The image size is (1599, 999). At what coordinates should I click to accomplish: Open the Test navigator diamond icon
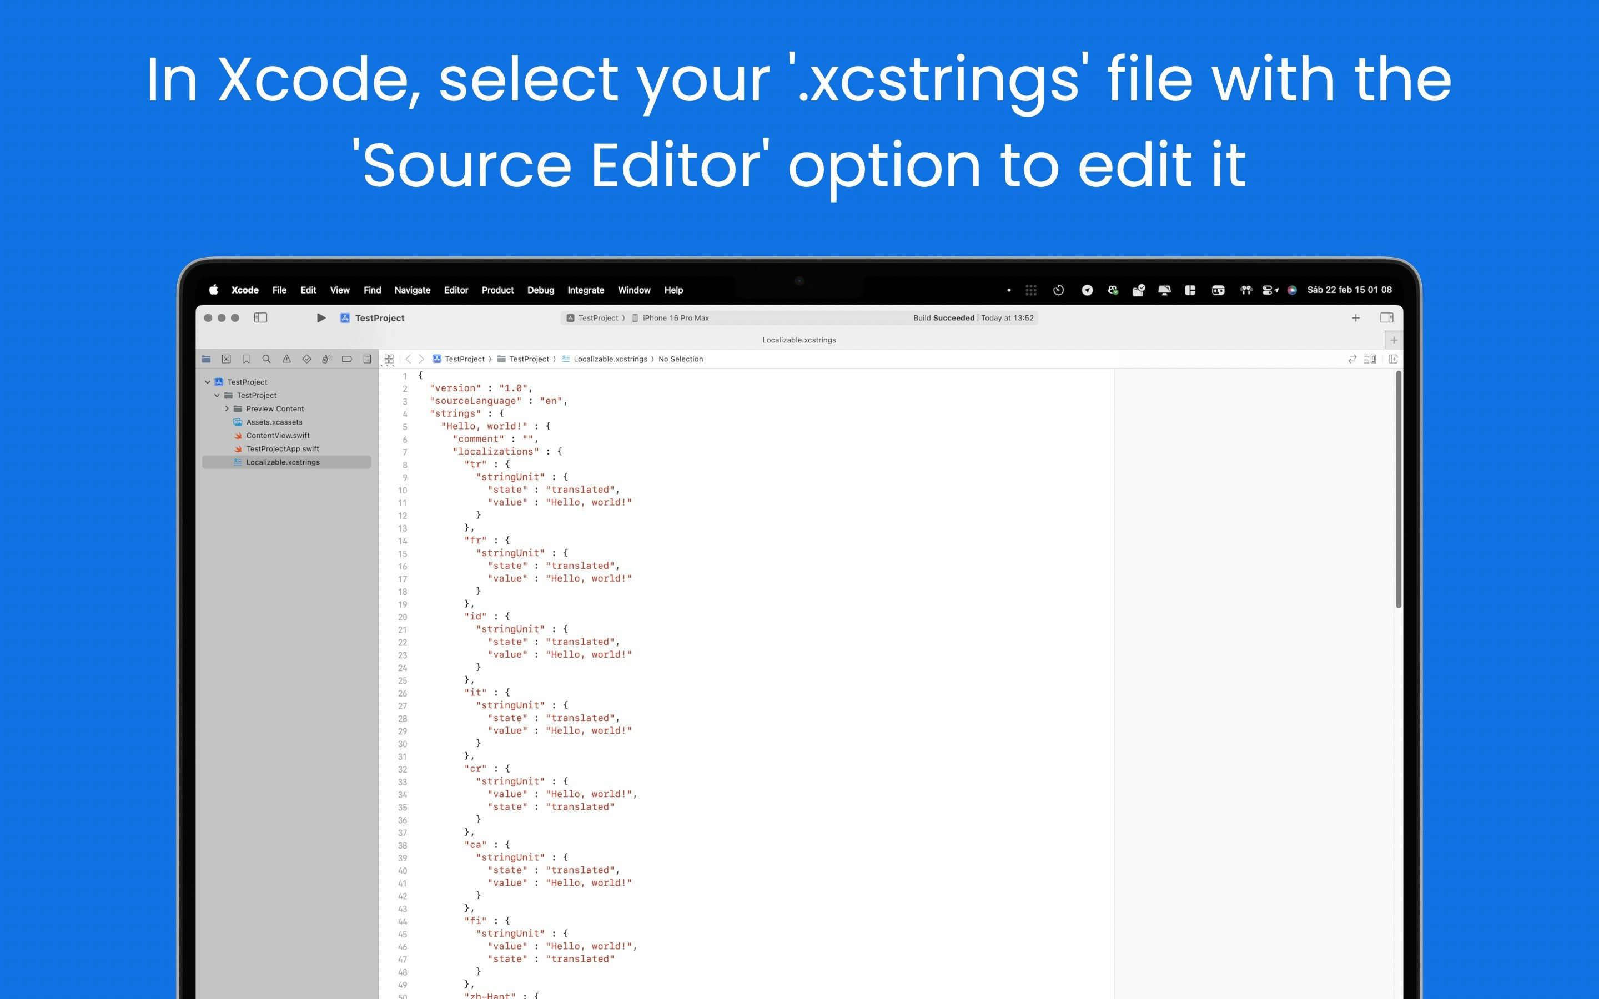306,359
